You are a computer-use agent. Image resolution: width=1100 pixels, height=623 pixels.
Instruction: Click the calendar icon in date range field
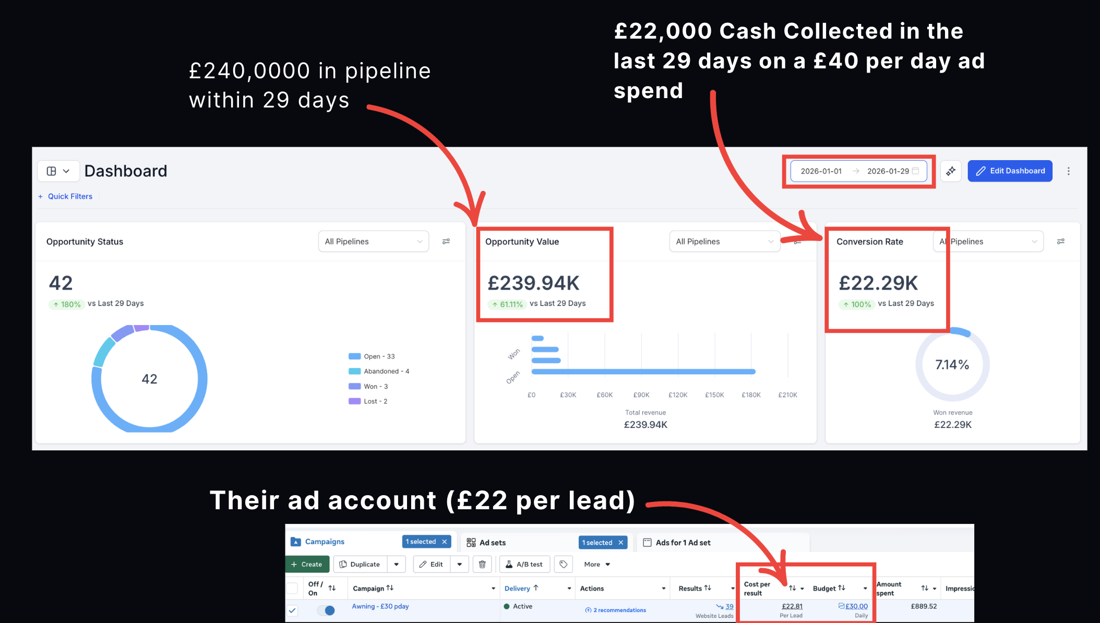coord(915,171)
